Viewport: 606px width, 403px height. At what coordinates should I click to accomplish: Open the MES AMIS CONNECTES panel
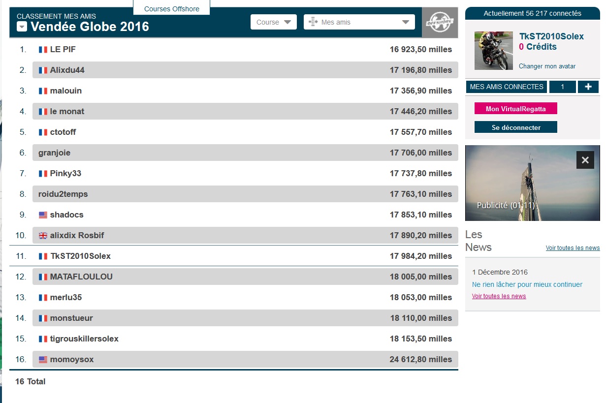pos(507,87)
